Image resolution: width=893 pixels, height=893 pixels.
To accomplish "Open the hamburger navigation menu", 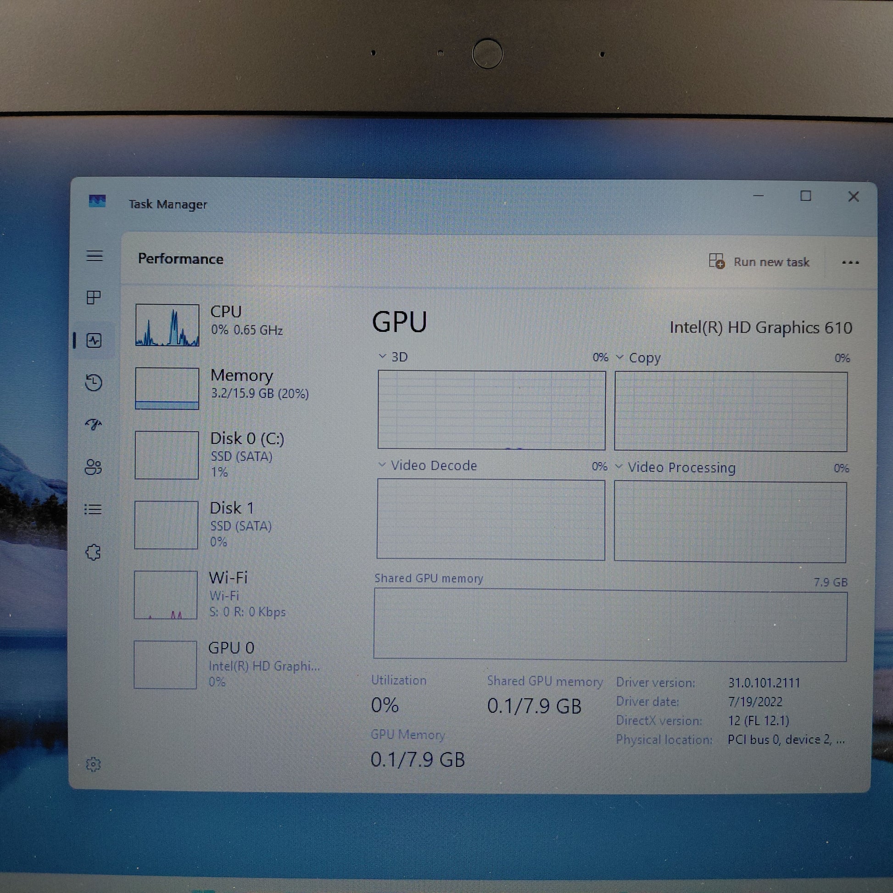I will (94, 256).
